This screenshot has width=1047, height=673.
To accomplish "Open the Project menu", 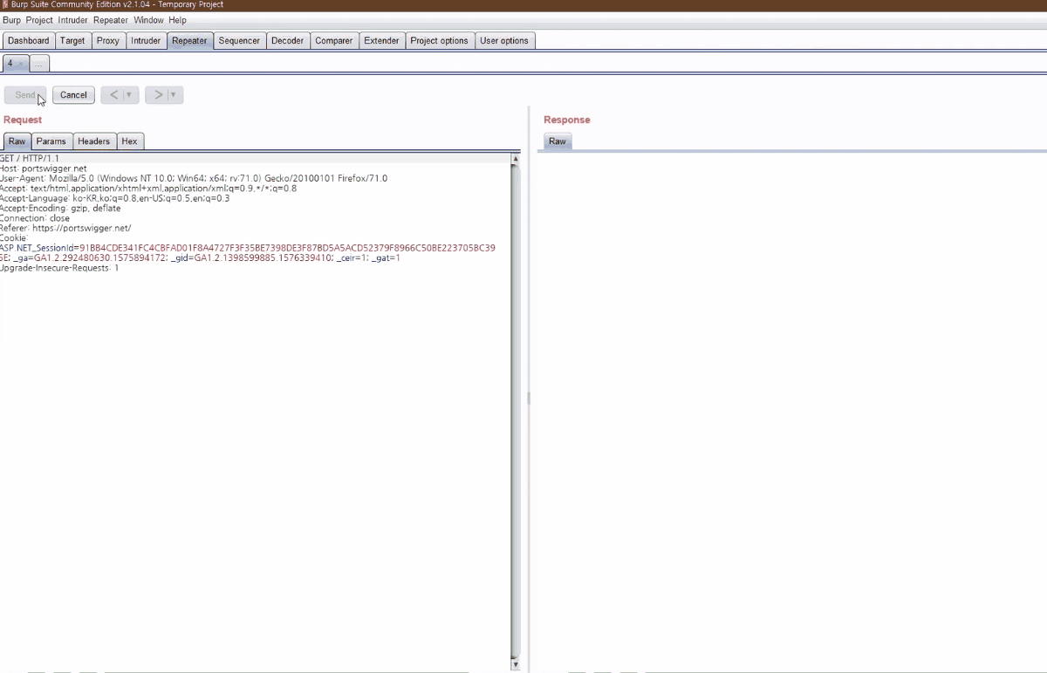I will (x=39, y=20).
